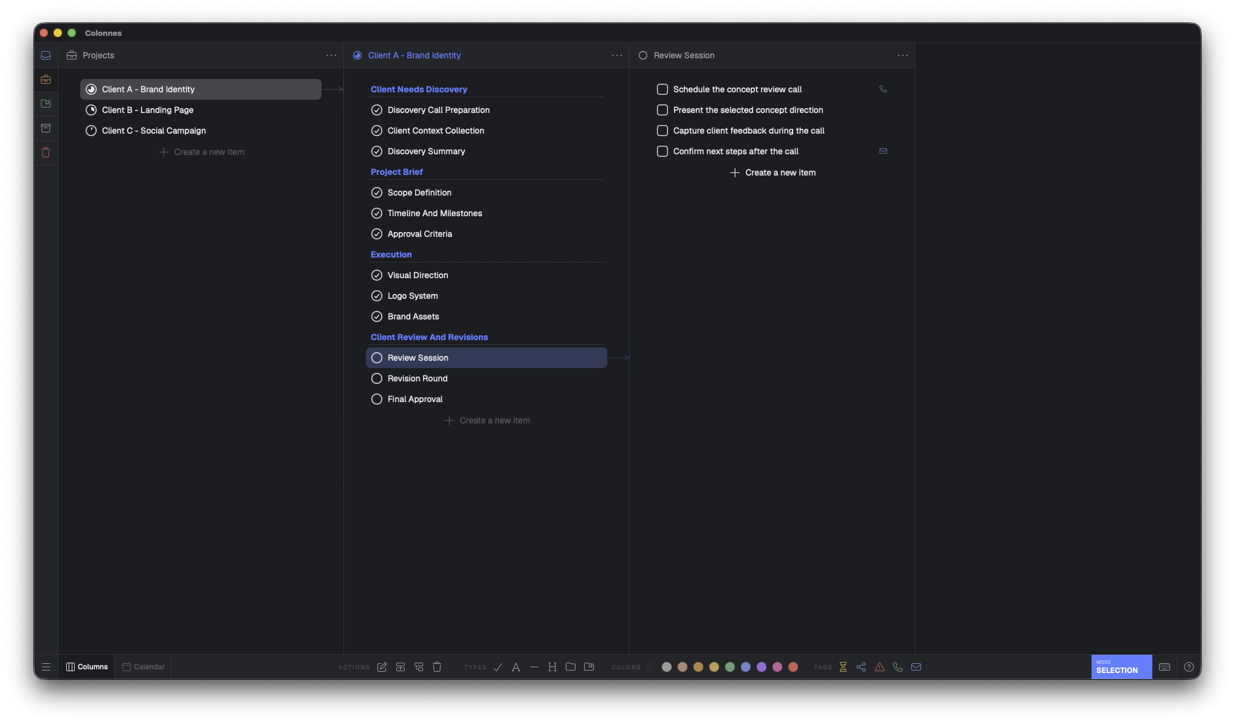Apply the phone tag in the toolbar
1235x724 pixels.
coord(898,667)
